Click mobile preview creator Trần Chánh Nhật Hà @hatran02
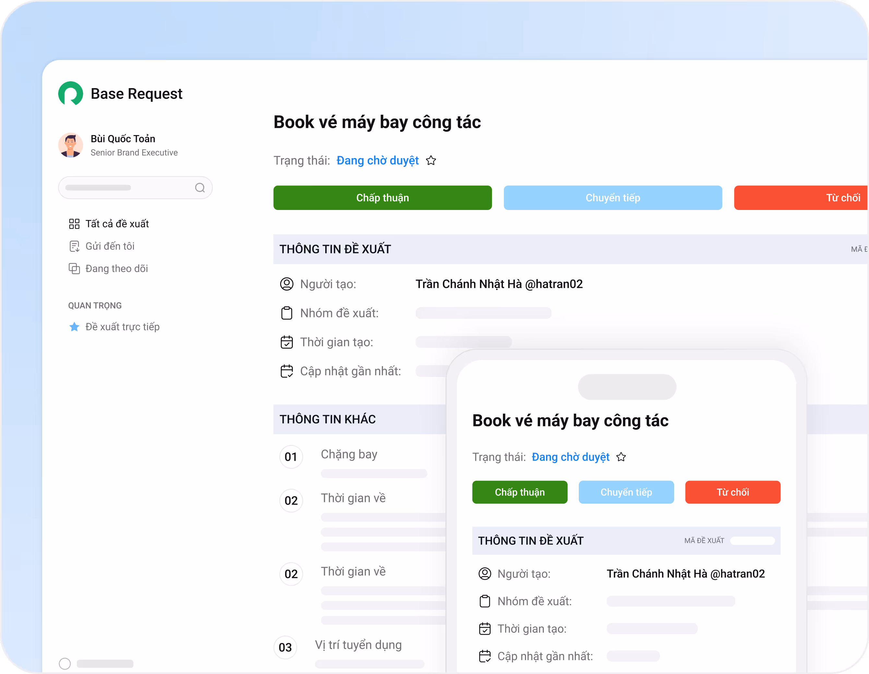Screen dimensions: 869x674 point(685,574)
